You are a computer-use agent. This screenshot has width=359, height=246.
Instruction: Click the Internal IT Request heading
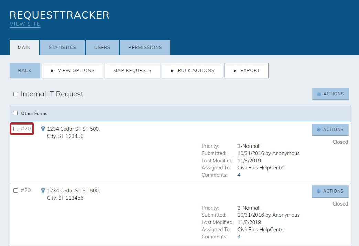pos(52,94)
